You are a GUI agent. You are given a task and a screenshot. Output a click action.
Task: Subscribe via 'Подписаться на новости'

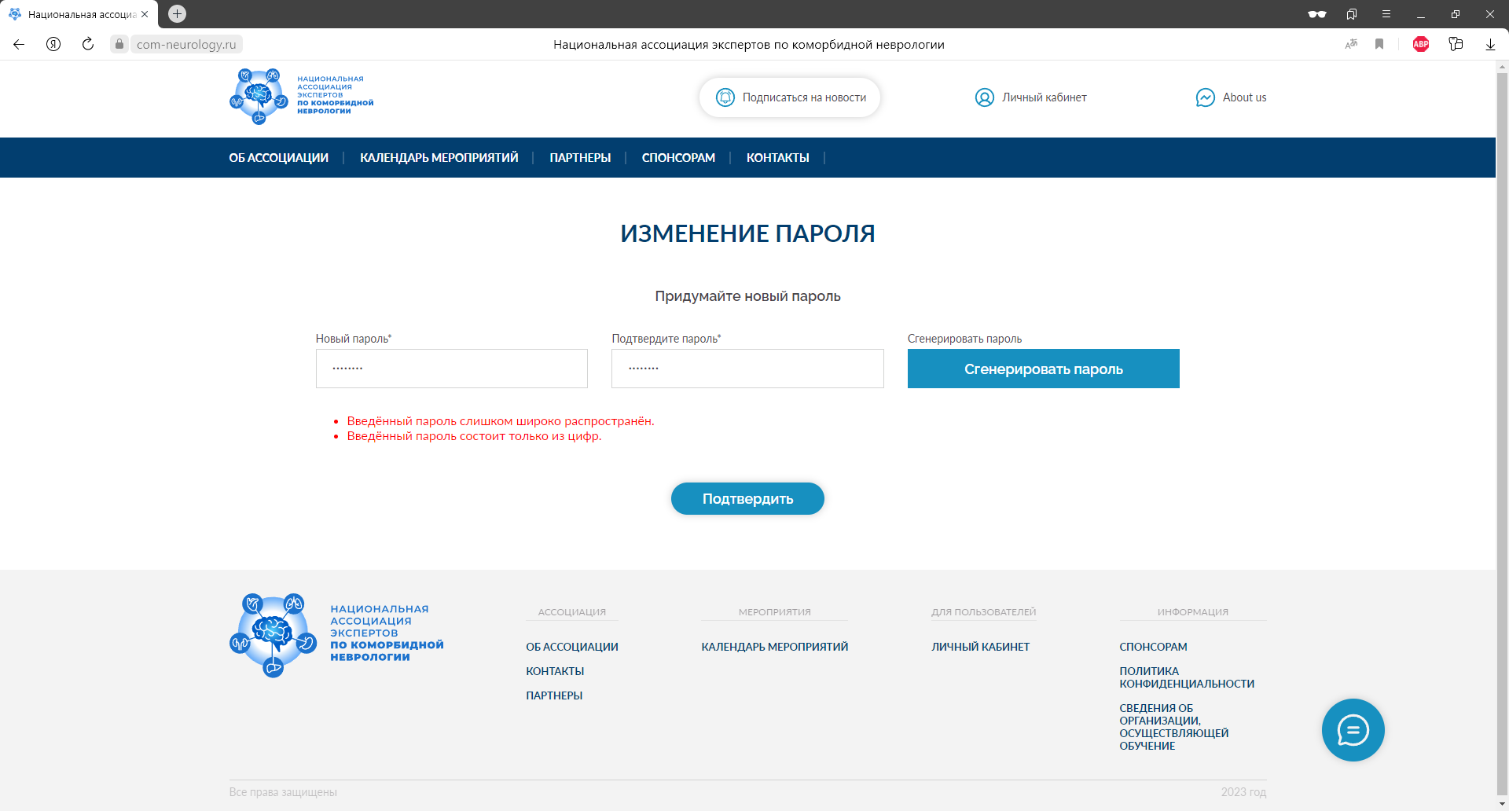pyautogui.click(x=790, y=97)
